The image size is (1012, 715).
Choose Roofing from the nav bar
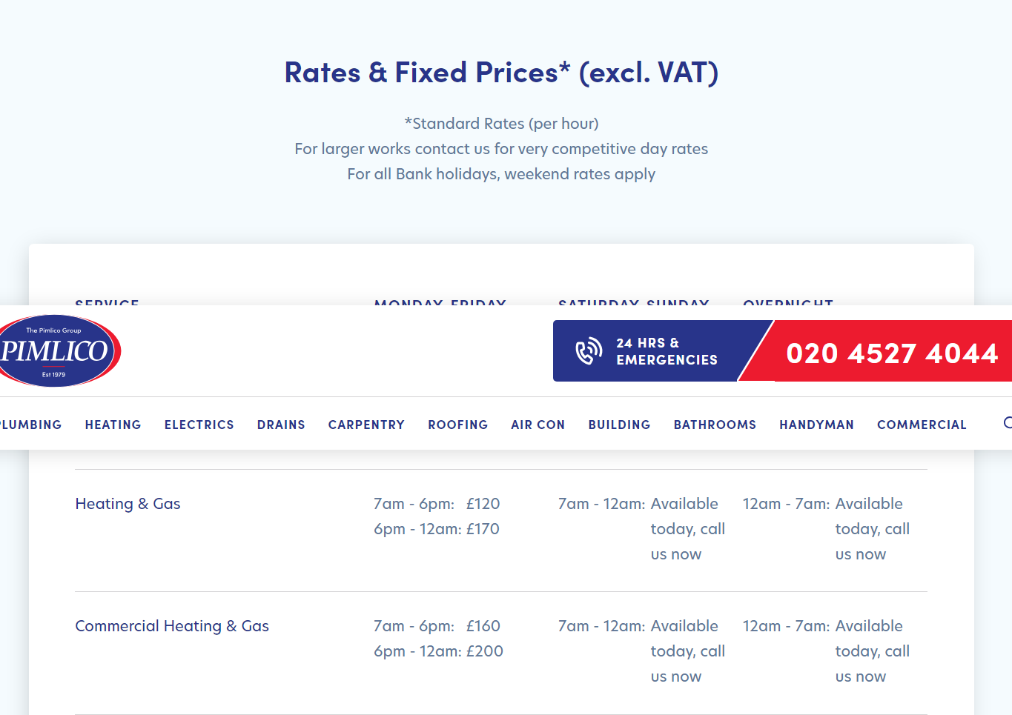click(457, 425)
